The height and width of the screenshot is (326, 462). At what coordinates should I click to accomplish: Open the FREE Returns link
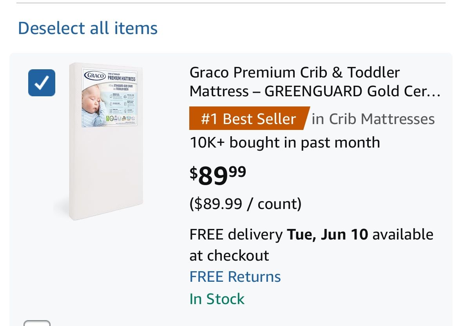[235, 277]
